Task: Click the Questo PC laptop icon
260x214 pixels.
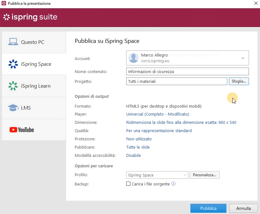Action: tap(13, 42)
